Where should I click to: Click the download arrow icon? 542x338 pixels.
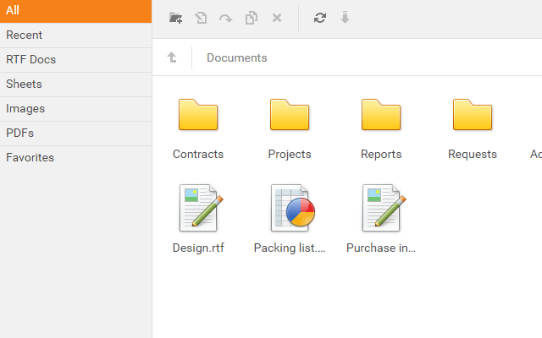coord(345,18)
